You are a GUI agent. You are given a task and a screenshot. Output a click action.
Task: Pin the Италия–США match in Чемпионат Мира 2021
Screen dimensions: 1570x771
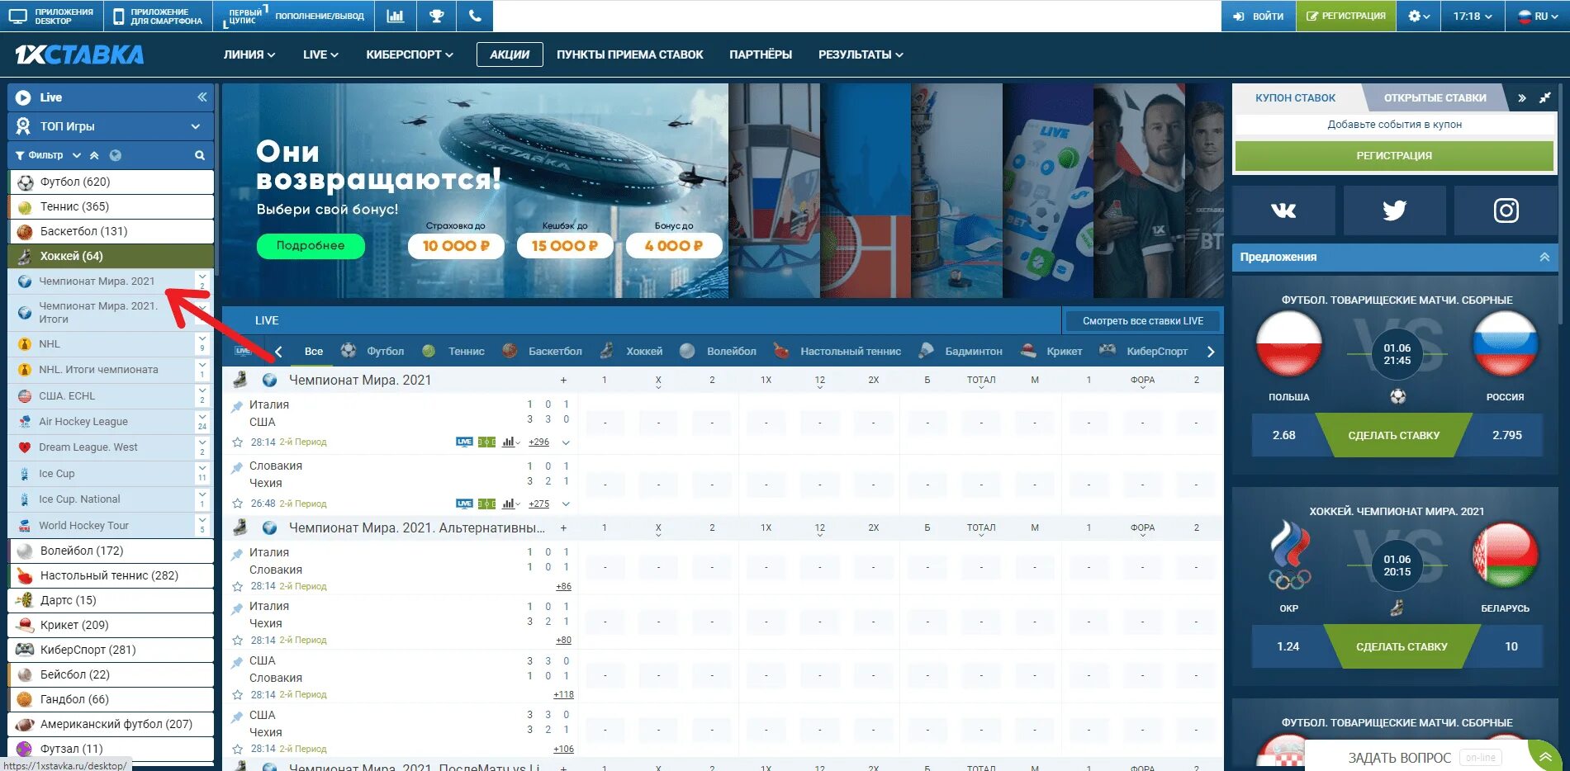click(237, 405)
